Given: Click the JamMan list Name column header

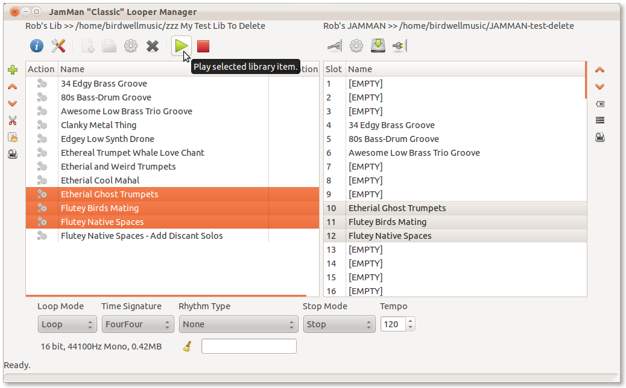Looking at the screenshot, I should pos(466,69).
